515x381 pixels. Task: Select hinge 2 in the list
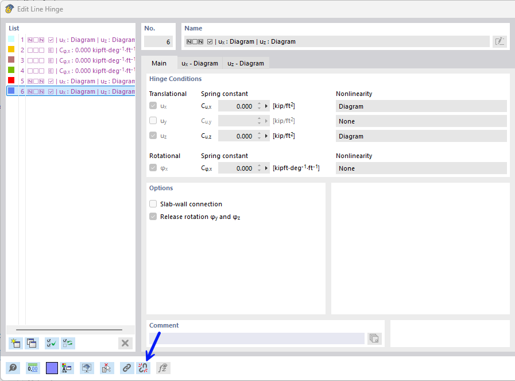pos(71,50)
